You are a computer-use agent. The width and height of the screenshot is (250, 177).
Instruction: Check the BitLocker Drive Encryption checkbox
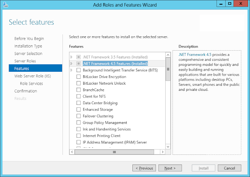pyautogui.click(x=79, y=77)
